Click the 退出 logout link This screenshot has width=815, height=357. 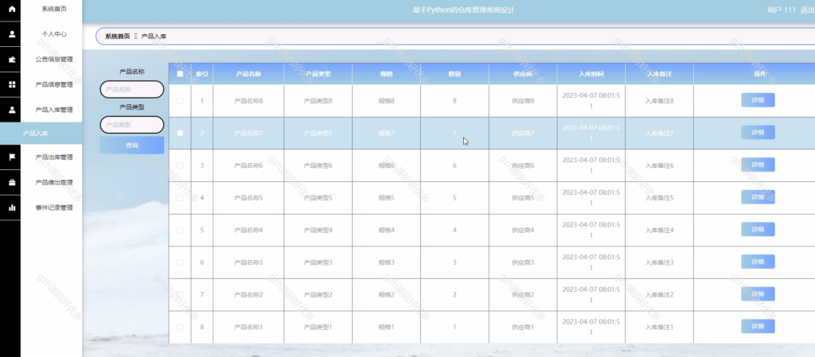point(807,10)
